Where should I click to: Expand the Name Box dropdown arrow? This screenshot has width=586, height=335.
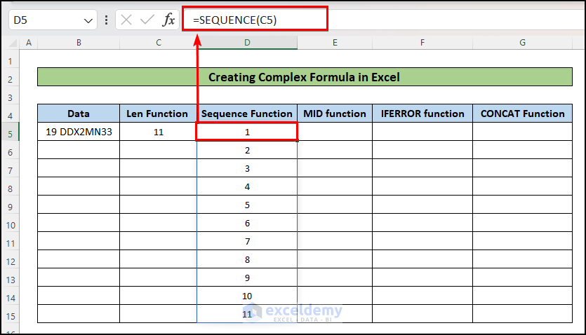[x=89, y=20]
